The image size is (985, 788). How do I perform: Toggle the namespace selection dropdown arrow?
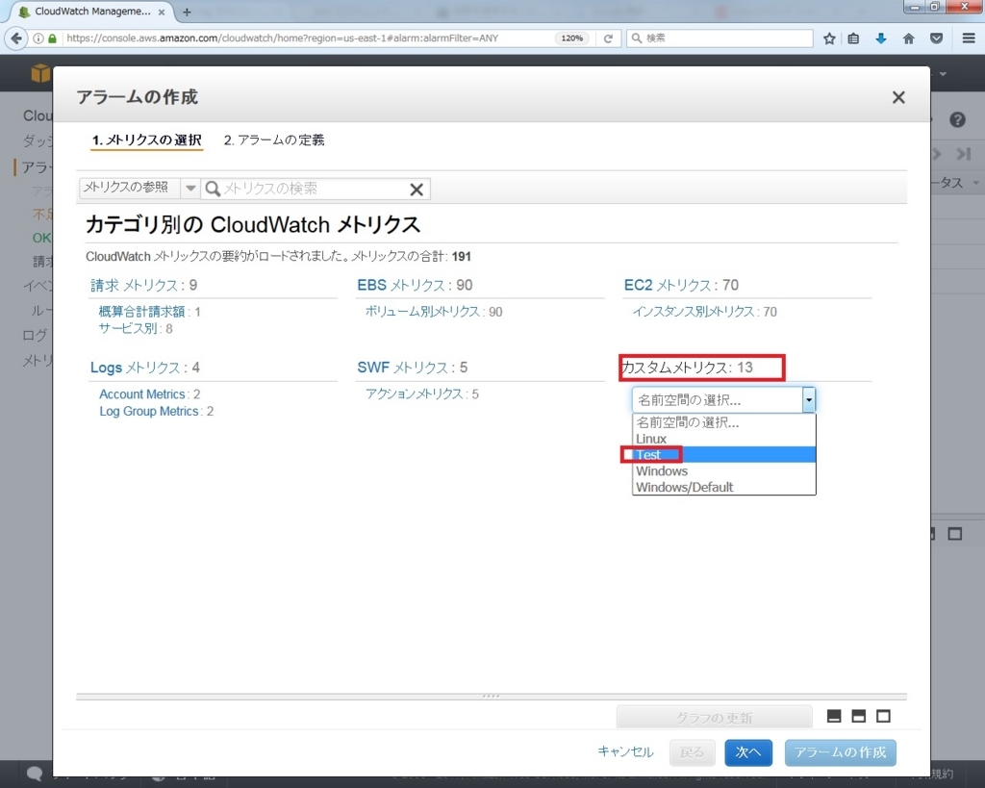coord(808,399)
